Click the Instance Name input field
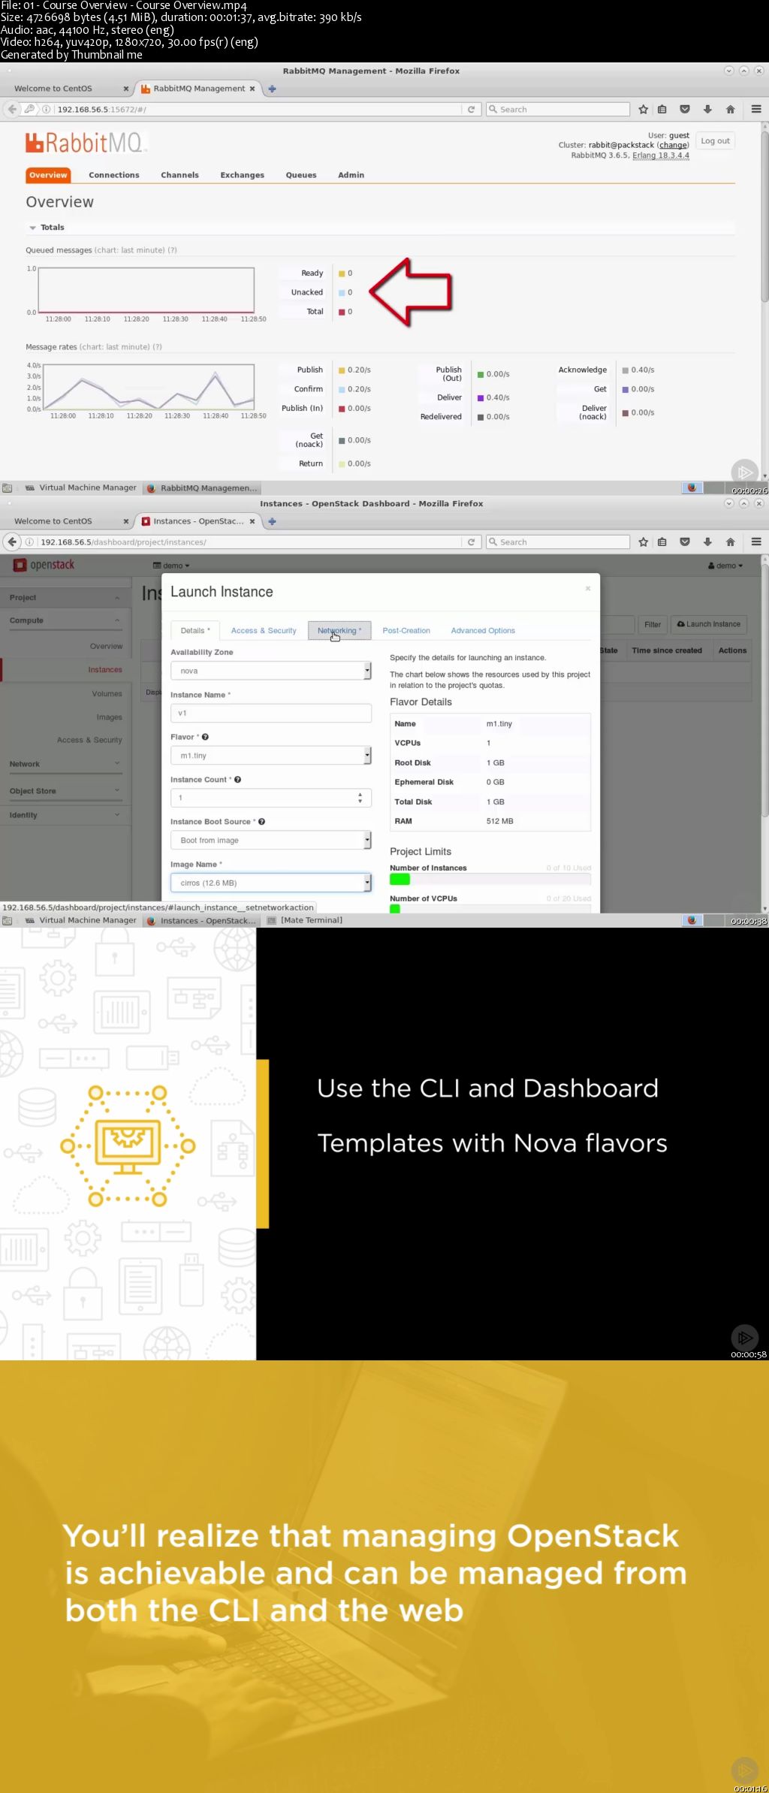This screenshot has width=769, height=1793. click(x=270, y=714)
